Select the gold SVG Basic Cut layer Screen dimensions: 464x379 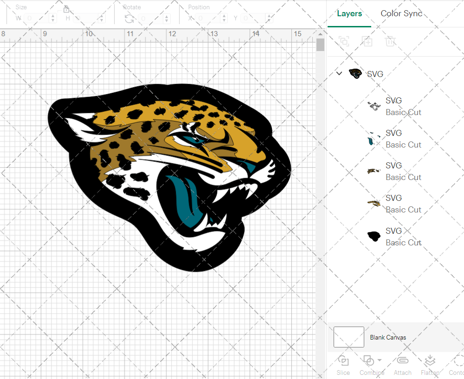[x=395, y=204]
